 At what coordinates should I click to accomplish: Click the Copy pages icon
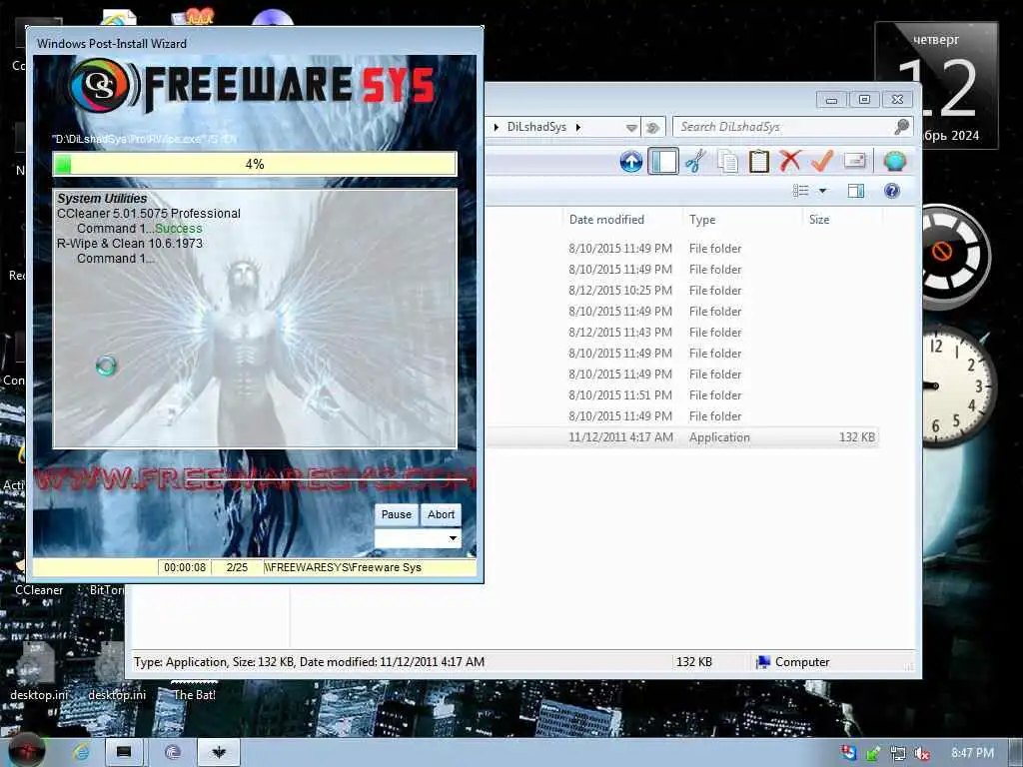tap(727, 161)
